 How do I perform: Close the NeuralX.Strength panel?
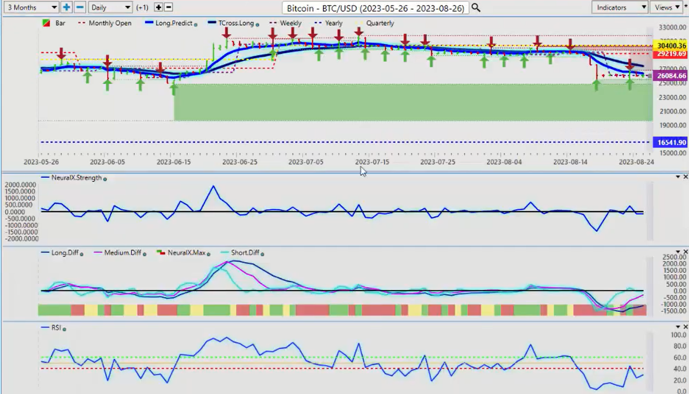pos(686,177)
